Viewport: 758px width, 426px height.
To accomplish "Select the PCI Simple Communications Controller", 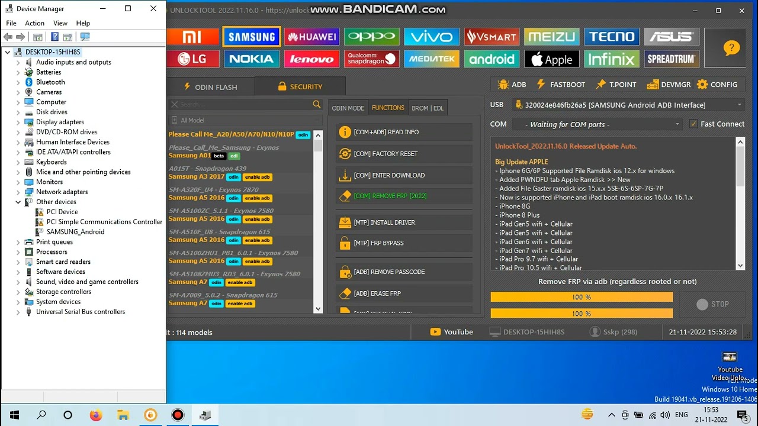I will coord(104,222).
